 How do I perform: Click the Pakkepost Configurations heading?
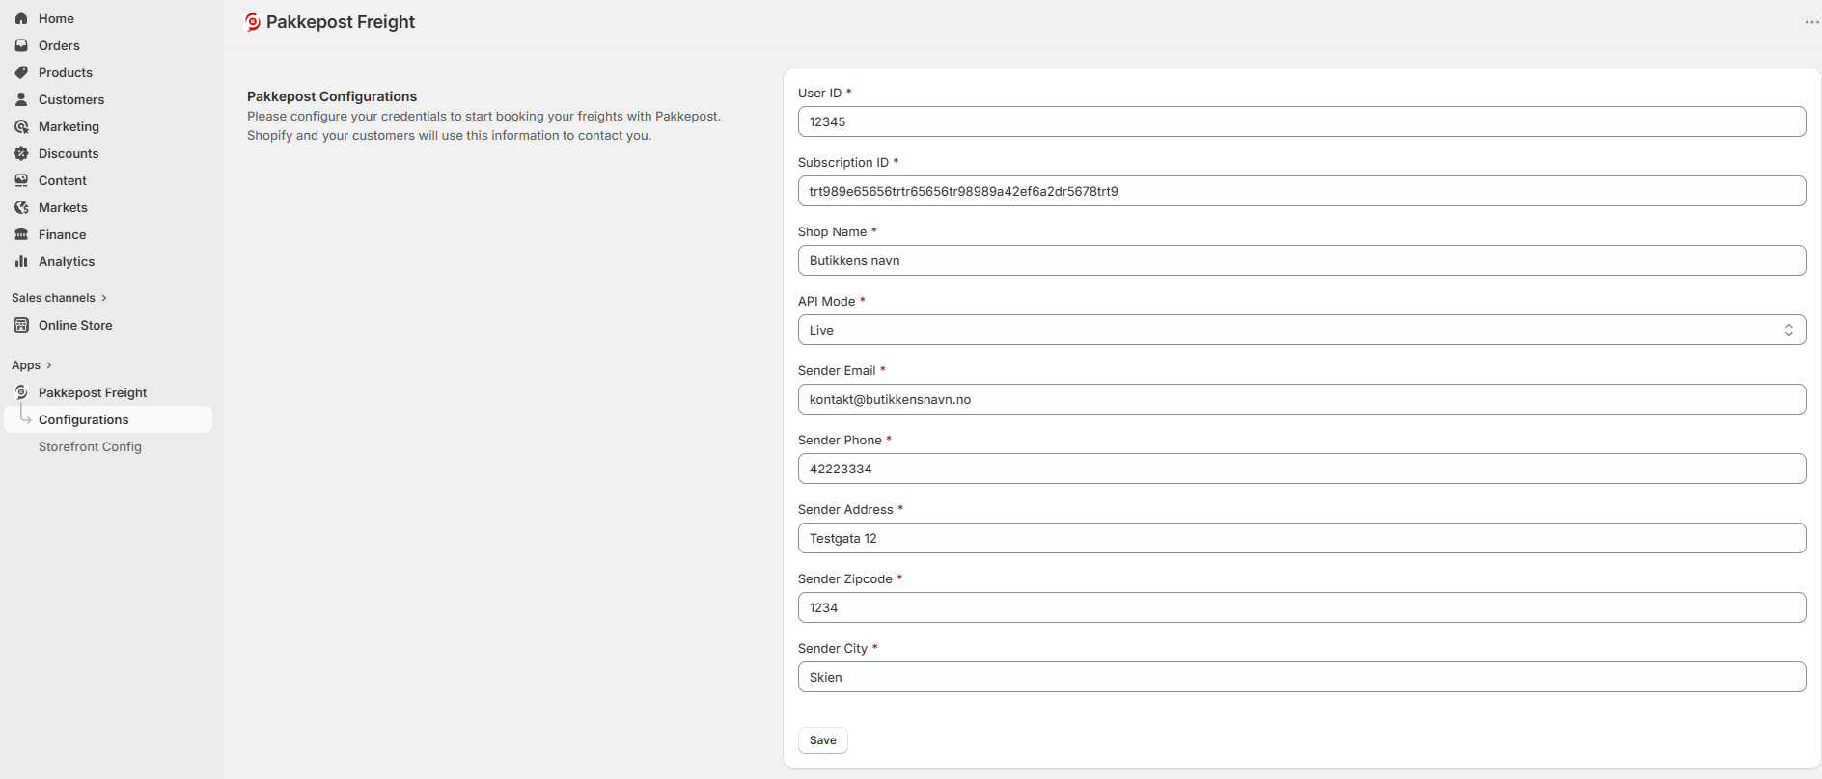point(332,96)
